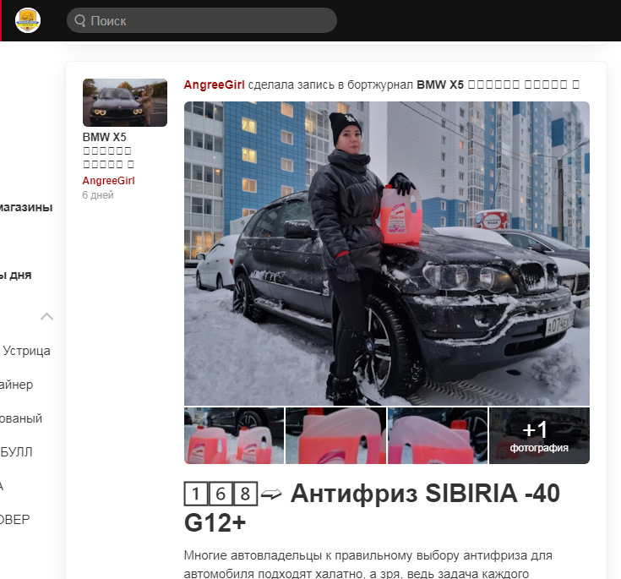
Task: Select the sidebar item ending in ованый
Action: point(21,418)
